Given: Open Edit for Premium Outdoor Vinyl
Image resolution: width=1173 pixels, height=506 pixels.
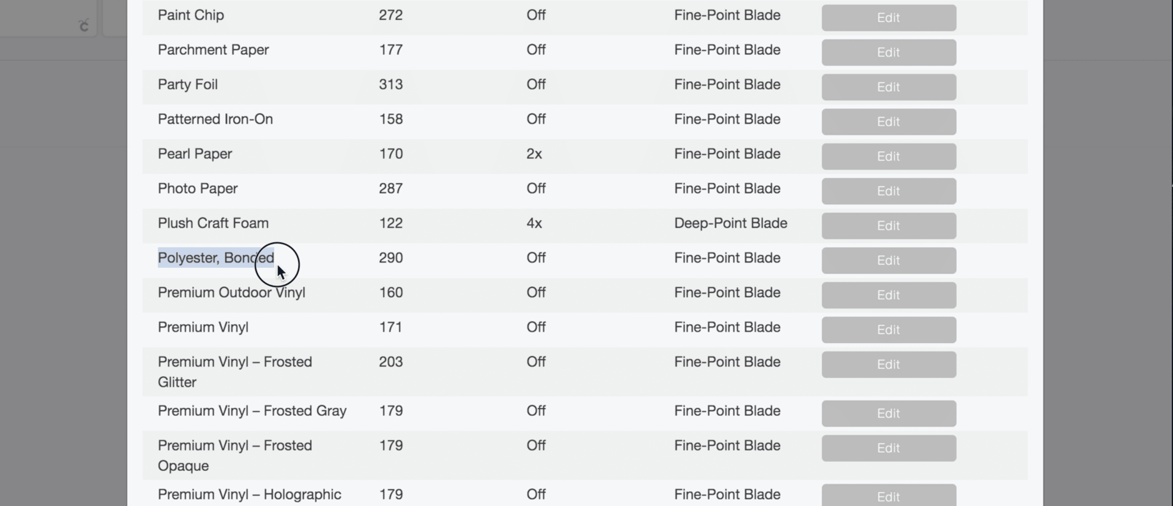Looking at the screenshot, I should coord(888,295).
